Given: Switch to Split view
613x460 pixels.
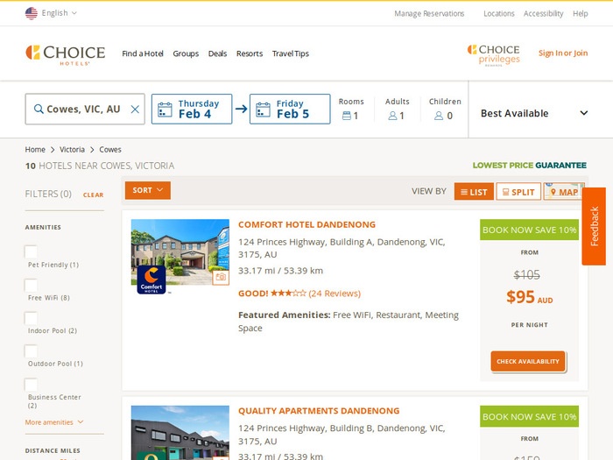Looking at the screenshot, I should [518, 192].
